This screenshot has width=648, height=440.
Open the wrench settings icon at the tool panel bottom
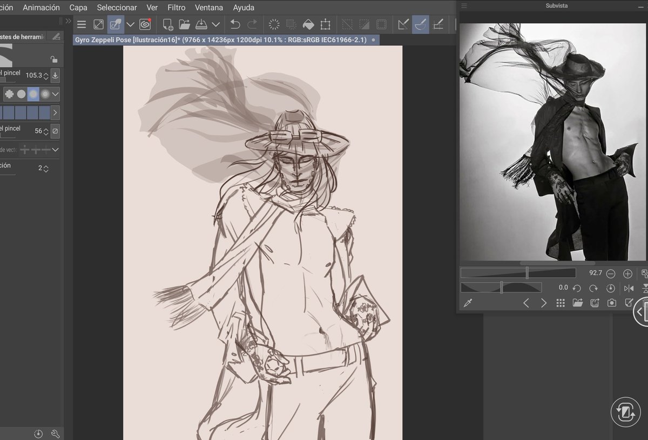coord(55,434)
